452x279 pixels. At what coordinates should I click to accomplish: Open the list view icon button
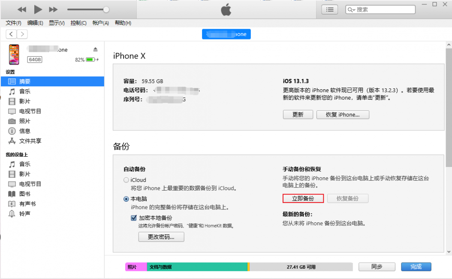329,9
